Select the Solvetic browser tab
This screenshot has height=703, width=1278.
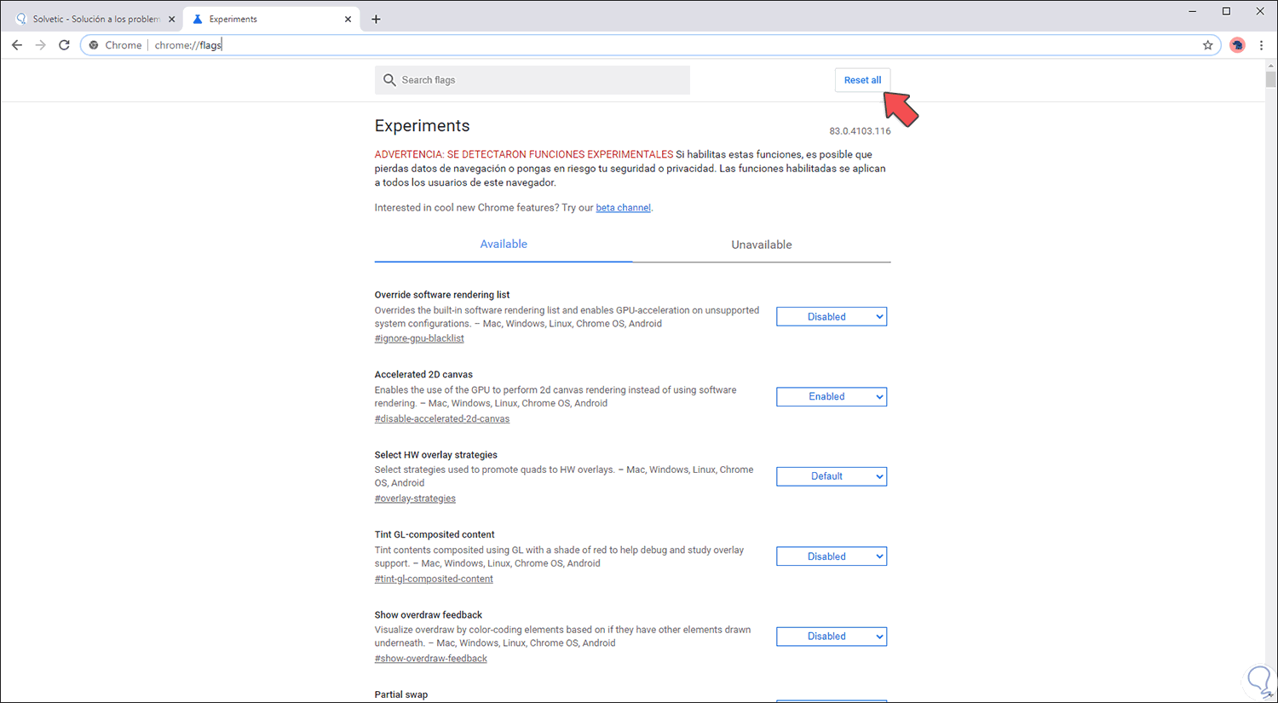(x=95, y=19)
